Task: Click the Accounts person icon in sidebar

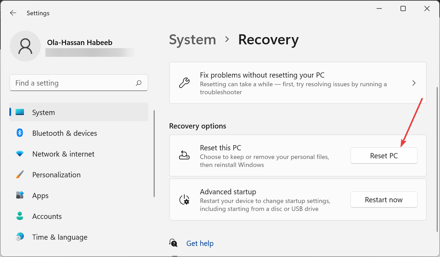Action: pos(20,216)
